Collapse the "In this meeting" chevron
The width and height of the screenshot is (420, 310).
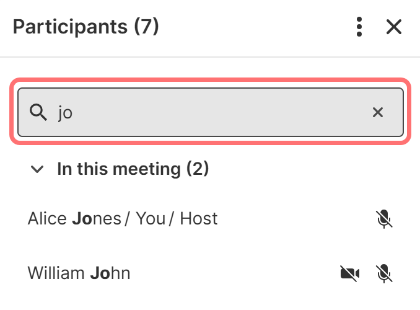click(38, 169)
